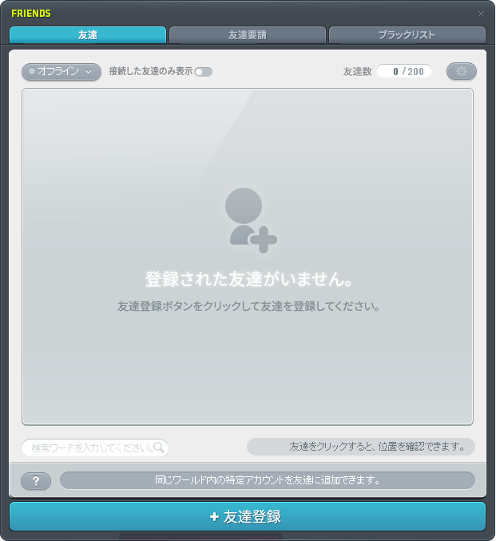Click the add-friend silhouette icon
The width and height of the screenshot is (496, 541).
click(248, 220)
